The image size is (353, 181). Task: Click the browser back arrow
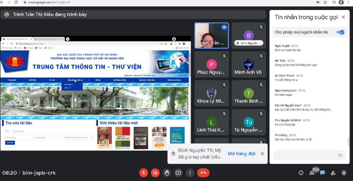tap(2, 2)
